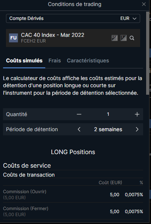The width and height of the screenshot is (151, 224).
Task: Click the blue FU futures badge
Action: point(13,38)
